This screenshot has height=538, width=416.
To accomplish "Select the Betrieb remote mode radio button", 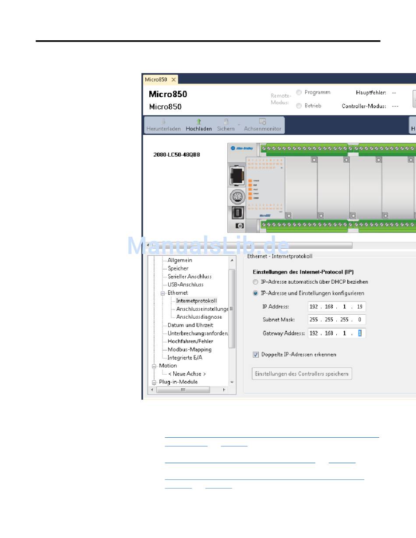I will 299,105.
